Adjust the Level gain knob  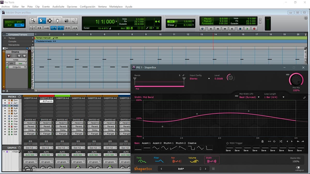click(x=230, y=77)
